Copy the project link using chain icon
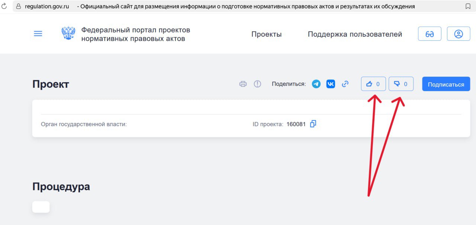 tap(345, 84)
